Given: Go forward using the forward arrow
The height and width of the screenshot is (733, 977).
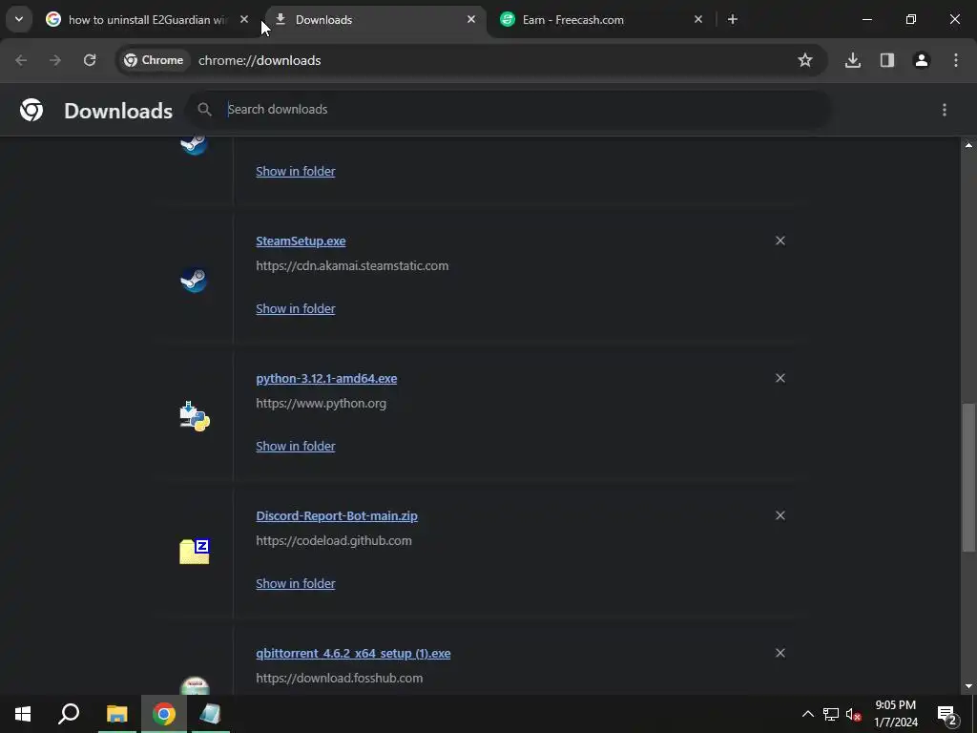Looking at the screenshot, I should pos(55,60).
